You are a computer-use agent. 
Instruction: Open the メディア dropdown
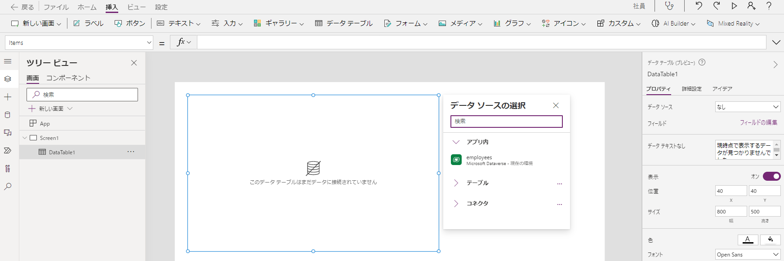click(460, 23)
